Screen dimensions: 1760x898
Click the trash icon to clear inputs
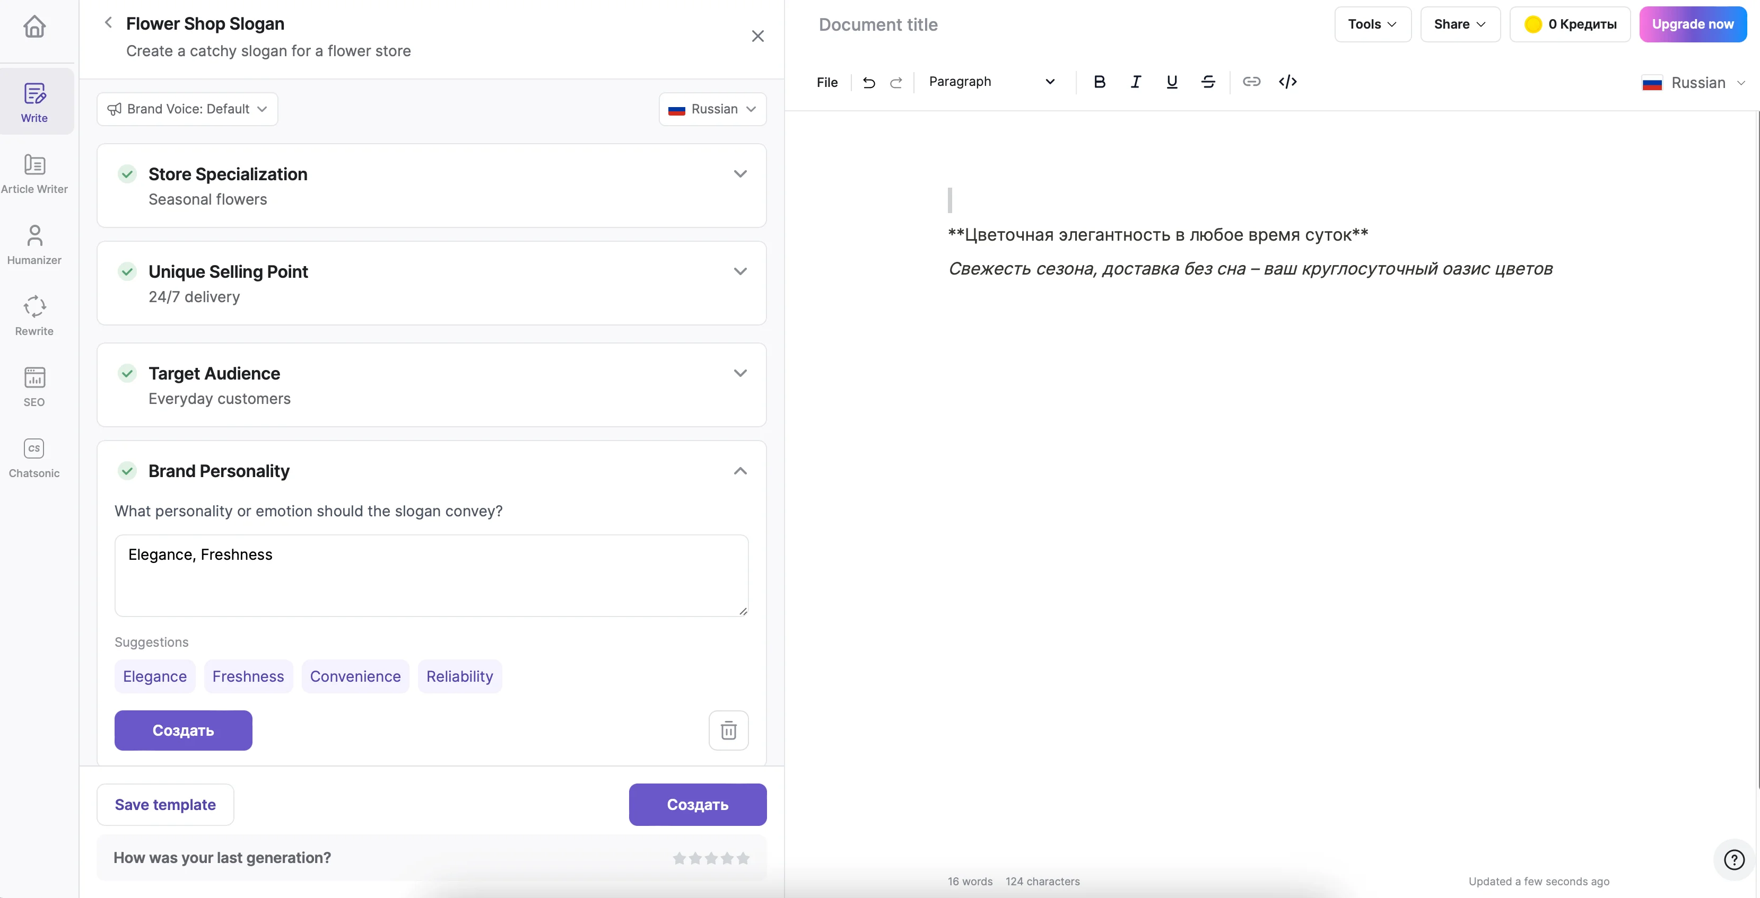point(728,730)
